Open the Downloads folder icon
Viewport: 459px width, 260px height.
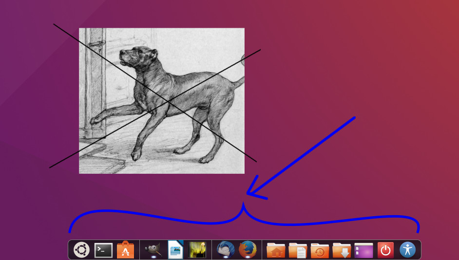pyautogui.click(x=342, y=250)
